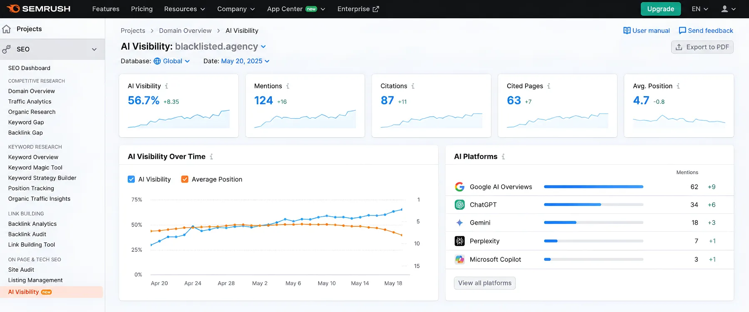
Task: Click the Export to PDF button
Action: pyautogui.click(x=702, y=47)
